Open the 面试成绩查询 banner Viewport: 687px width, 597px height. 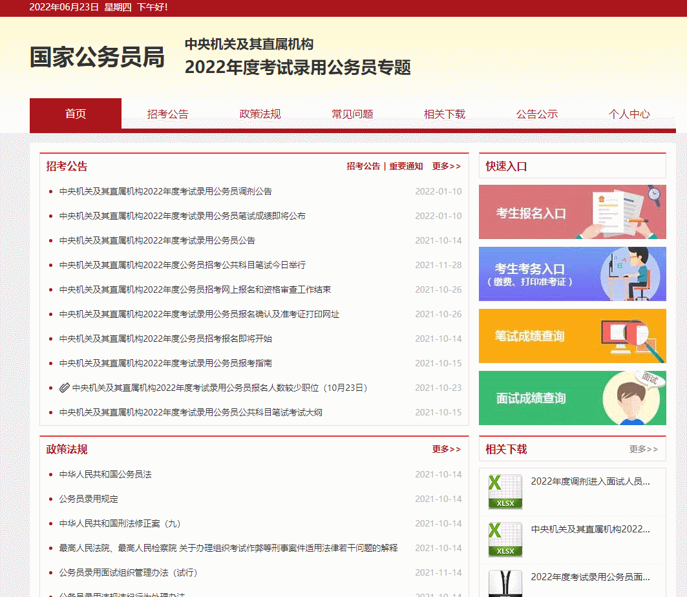point(572,398)
